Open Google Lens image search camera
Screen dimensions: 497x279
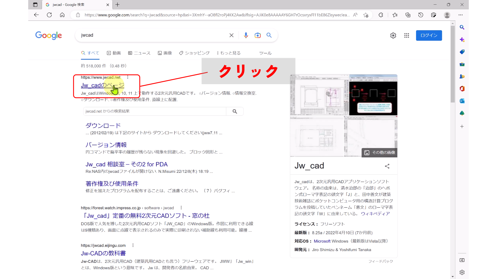coord(258,35)
